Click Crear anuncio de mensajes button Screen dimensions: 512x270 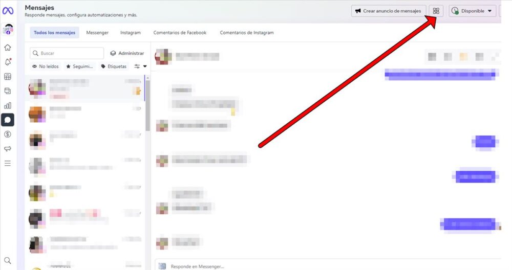(x=389, y=11)
